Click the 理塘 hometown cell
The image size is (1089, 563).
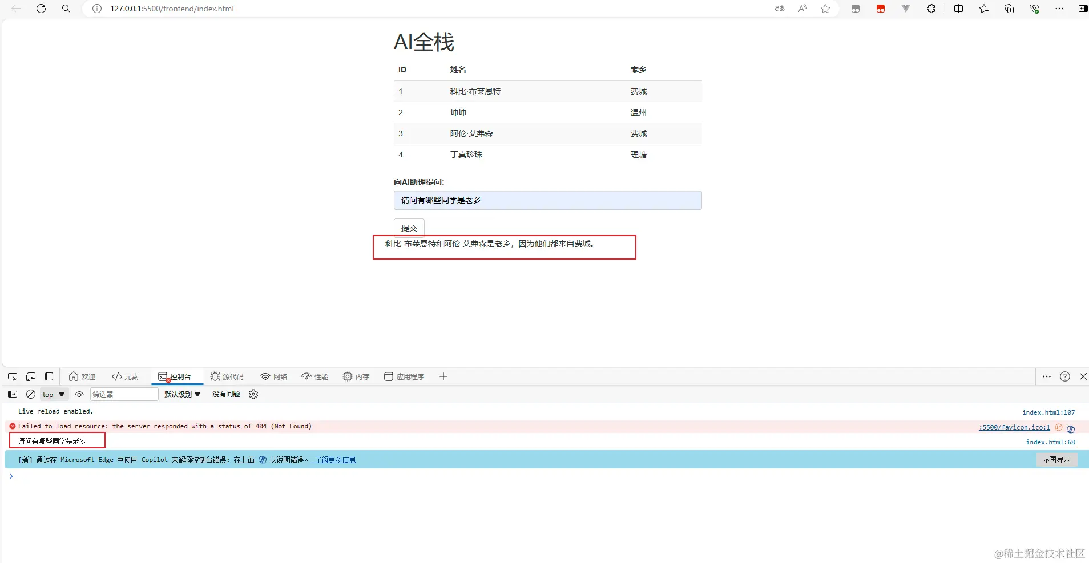point(639,155)
